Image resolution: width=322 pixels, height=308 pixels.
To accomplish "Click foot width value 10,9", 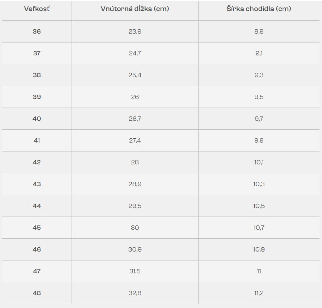I will (x=259, y=249).
